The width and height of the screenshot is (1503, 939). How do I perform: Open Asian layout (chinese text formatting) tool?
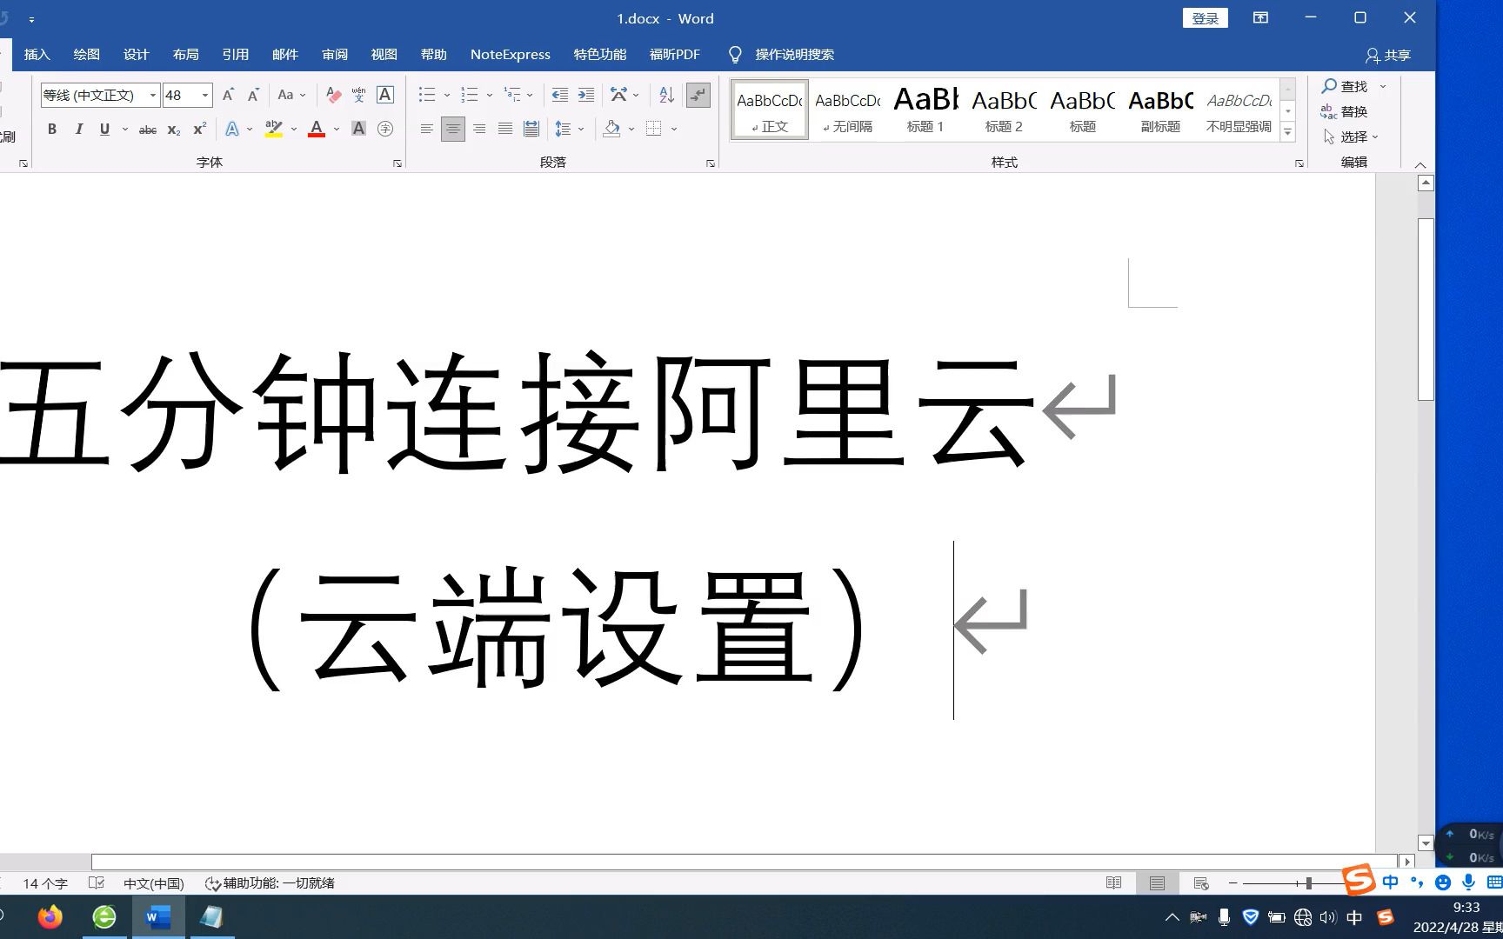tap(618, 95)
